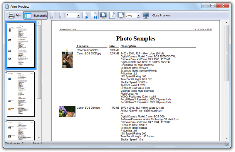The image size is (235, 152).
Task: Select page 2 thumbnail
Action: [21, 94]
